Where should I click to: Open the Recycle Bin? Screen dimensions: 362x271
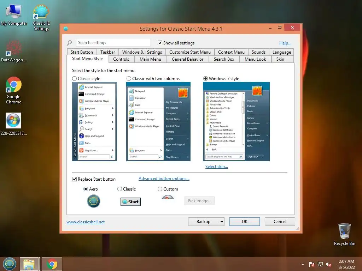[x=344, y=234]
